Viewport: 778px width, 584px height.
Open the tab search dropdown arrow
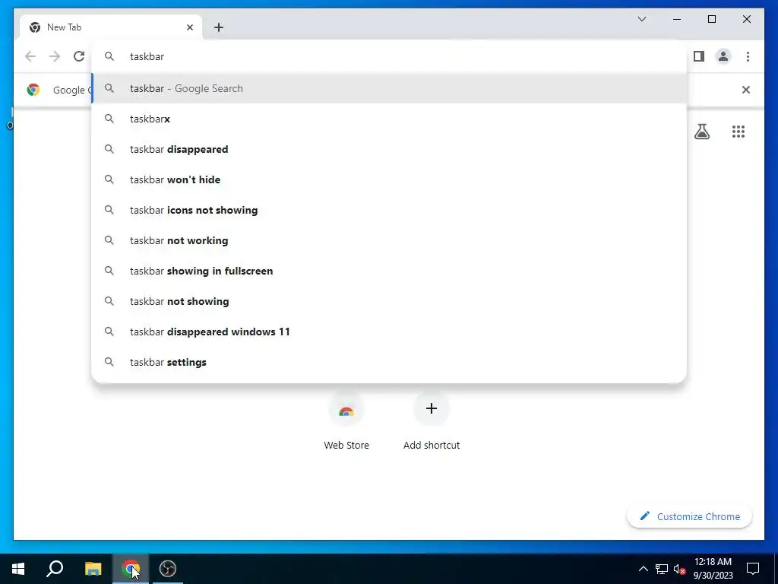[641, 19]
